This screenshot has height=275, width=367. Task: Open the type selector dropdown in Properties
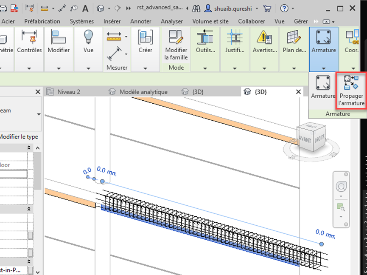pos(39,114)
